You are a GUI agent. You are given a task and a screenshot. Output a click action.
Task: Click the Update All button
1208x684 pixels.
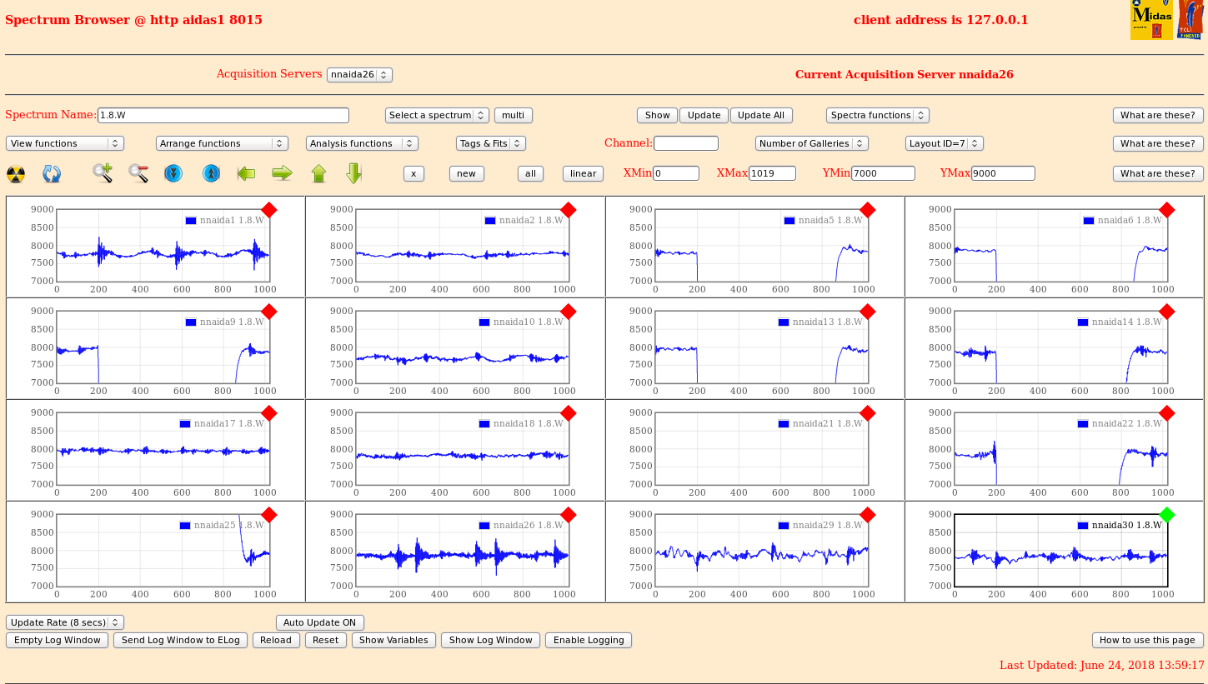(x=761, y=115)
